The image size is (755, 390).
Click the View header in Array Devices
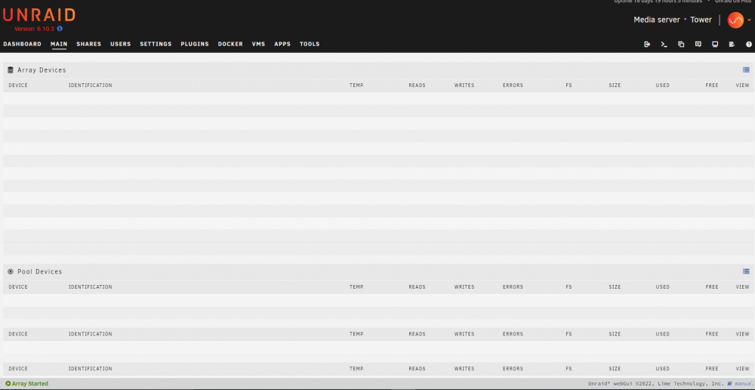[x=742, y=85]
